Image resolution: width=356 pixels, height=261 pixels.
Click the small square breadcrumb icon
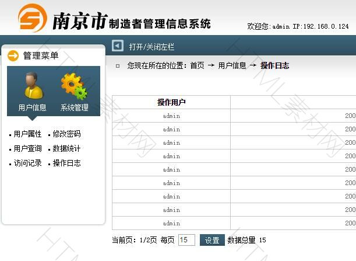pyautogui.click(x=118, y=66)
